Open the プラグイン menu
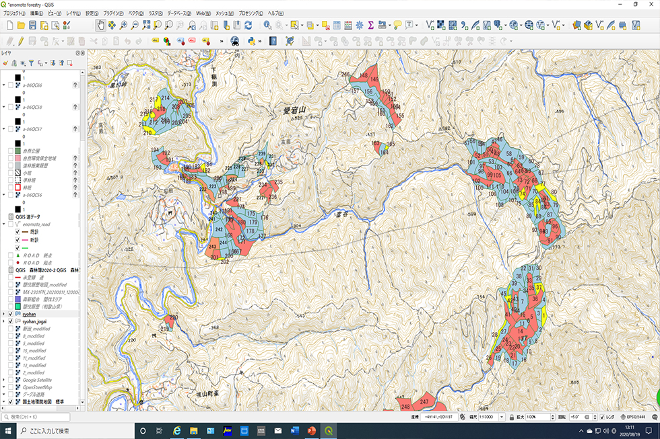 pyautogui.click(x=112, y=13)
